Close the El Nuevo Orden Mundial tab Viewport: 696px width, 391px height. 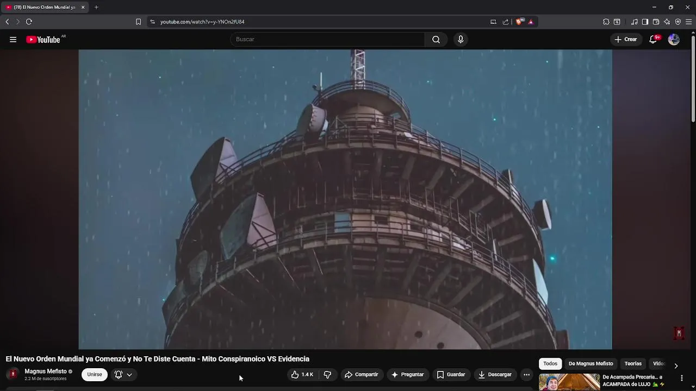tap(83, 7)
